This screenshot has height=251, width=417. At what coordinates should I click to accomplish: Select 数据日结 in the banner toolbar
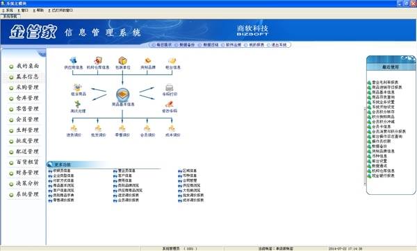(x=208, y=45)
